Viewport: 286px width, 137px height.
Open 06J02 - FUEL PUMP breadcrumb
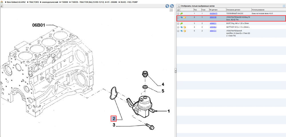[x=129, y=2]
